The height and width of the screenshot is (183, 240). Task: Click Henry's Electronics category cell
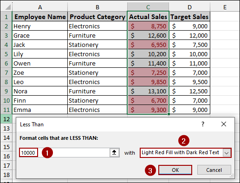[x=97, y=26]
